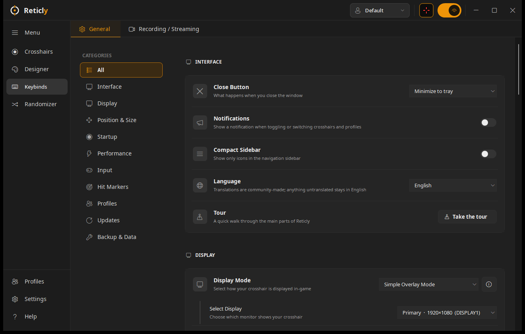Screen dimensions: 525x334
Task: Switch to the General tab
Action: pos(95,29)
